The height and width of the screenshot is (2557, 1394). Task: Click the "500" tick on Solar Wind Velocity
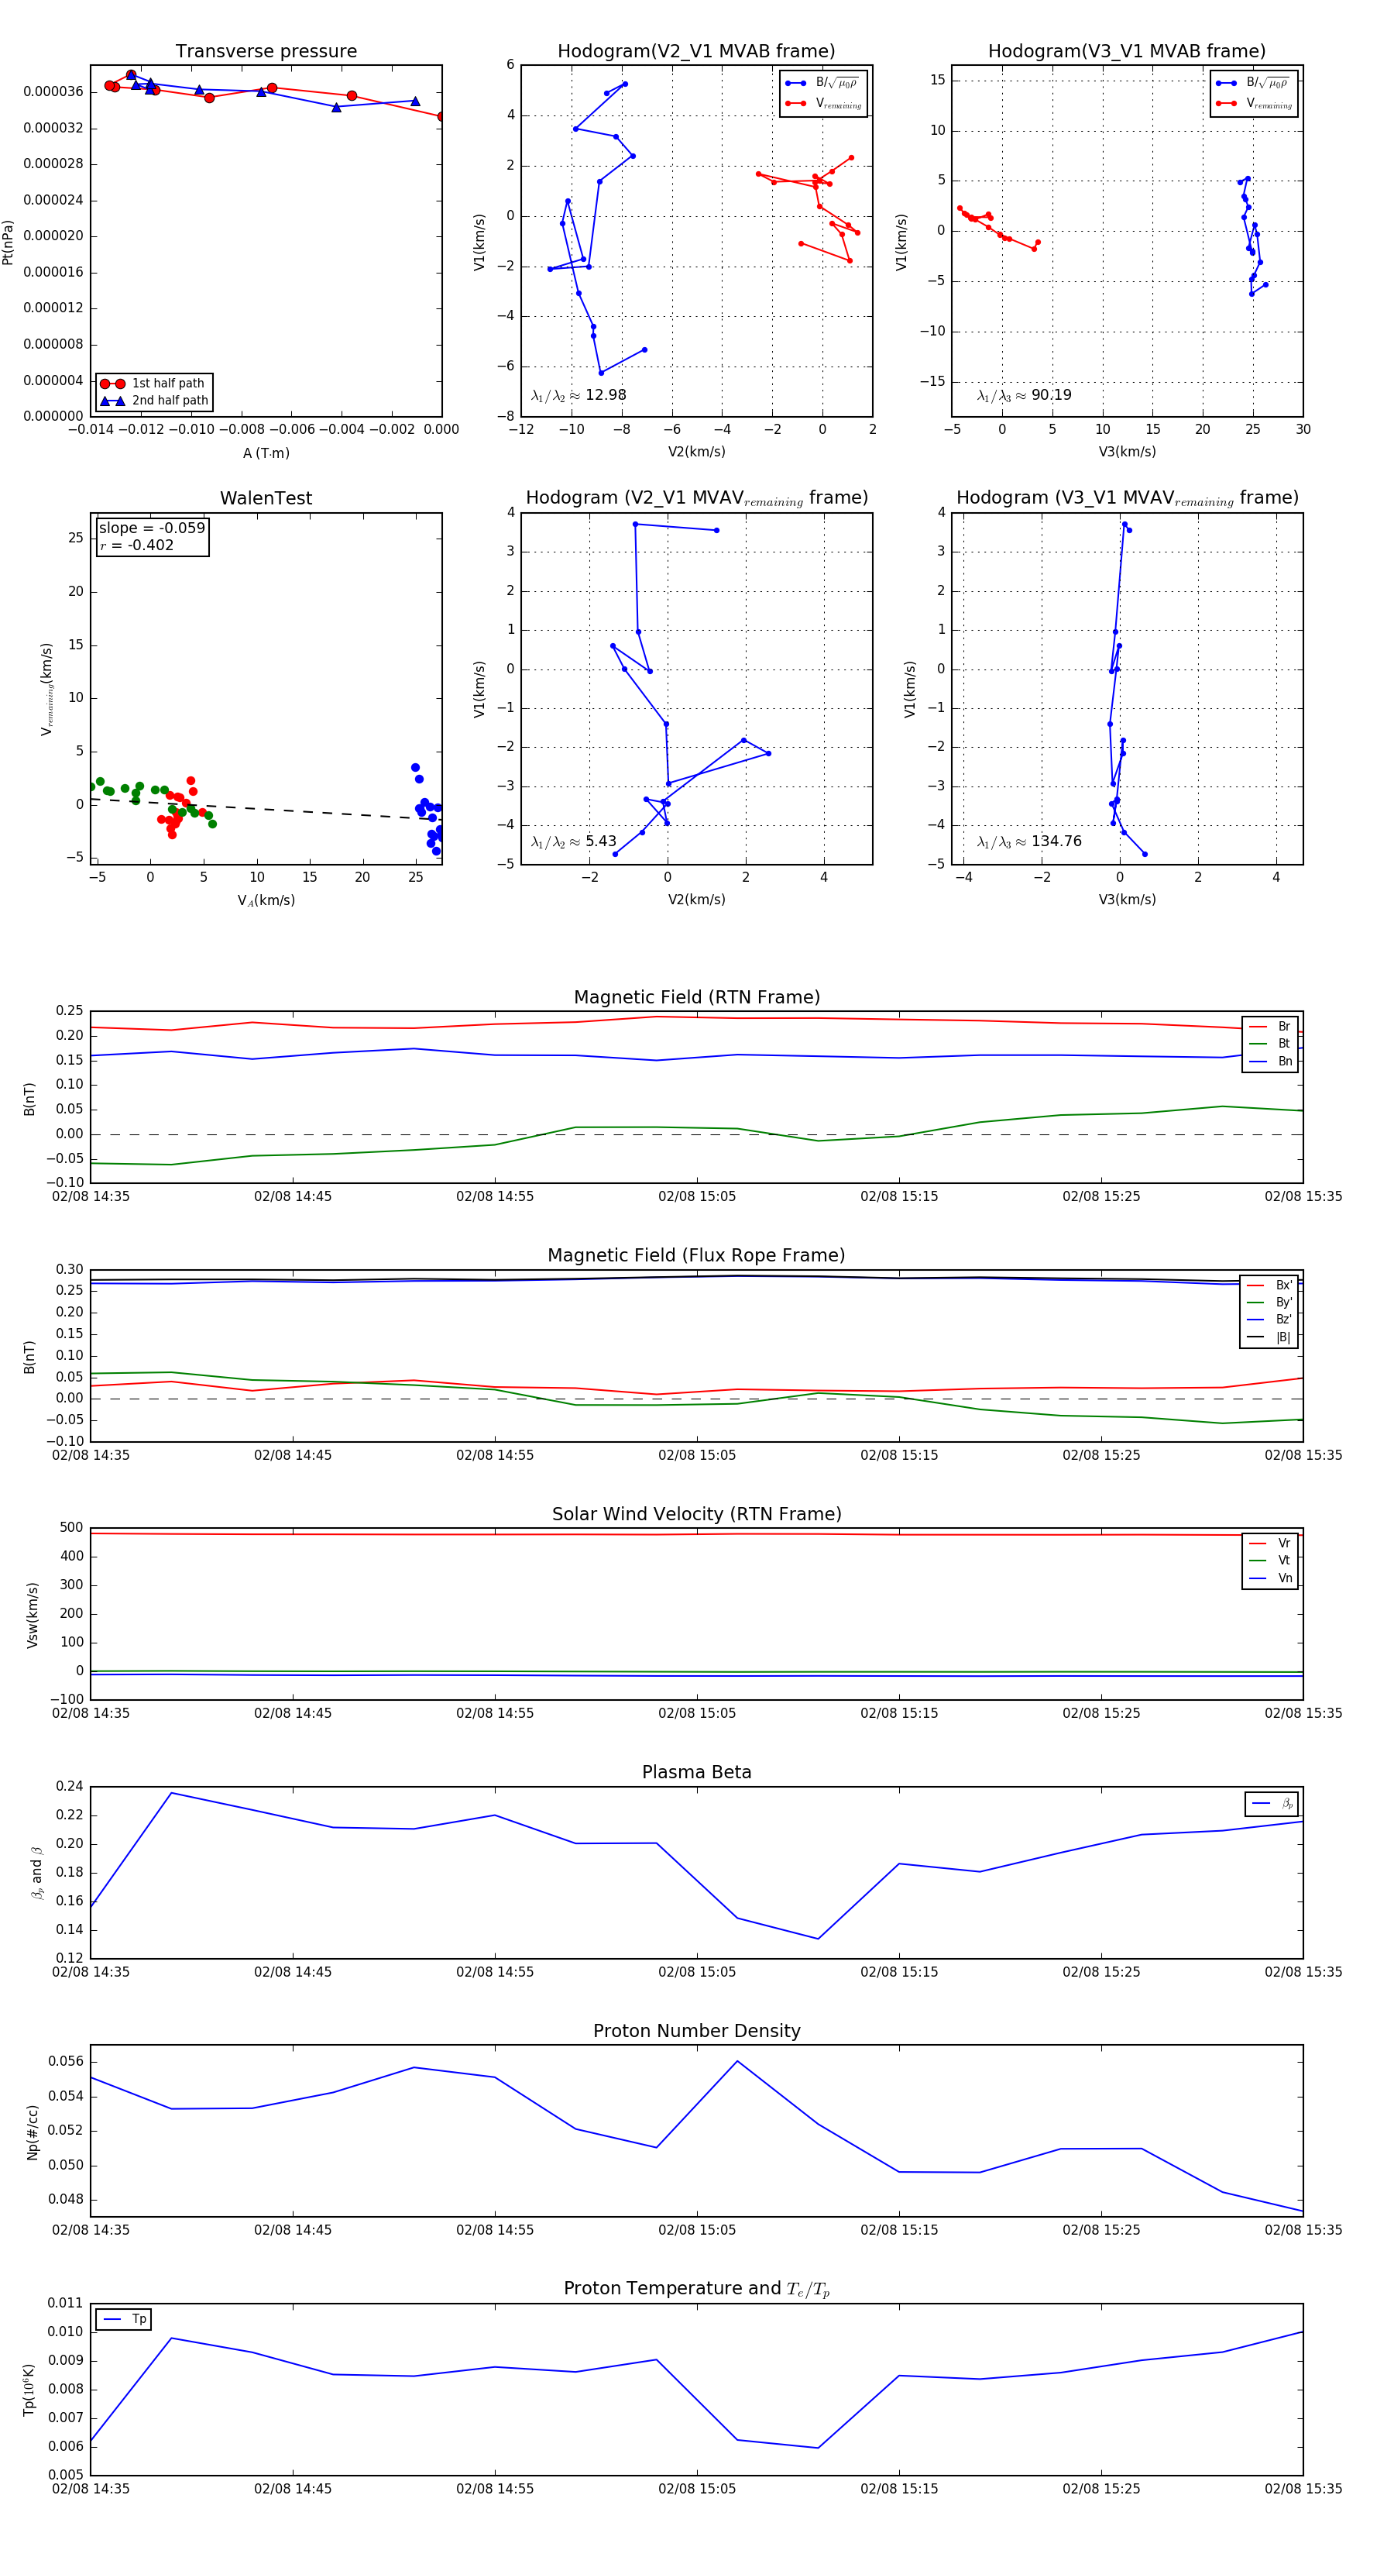coord(71,1528)
